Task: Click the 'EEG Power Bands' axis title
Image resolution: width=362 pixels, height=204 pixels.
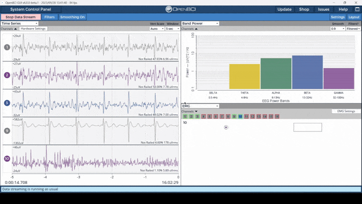Action: point(276,101)
